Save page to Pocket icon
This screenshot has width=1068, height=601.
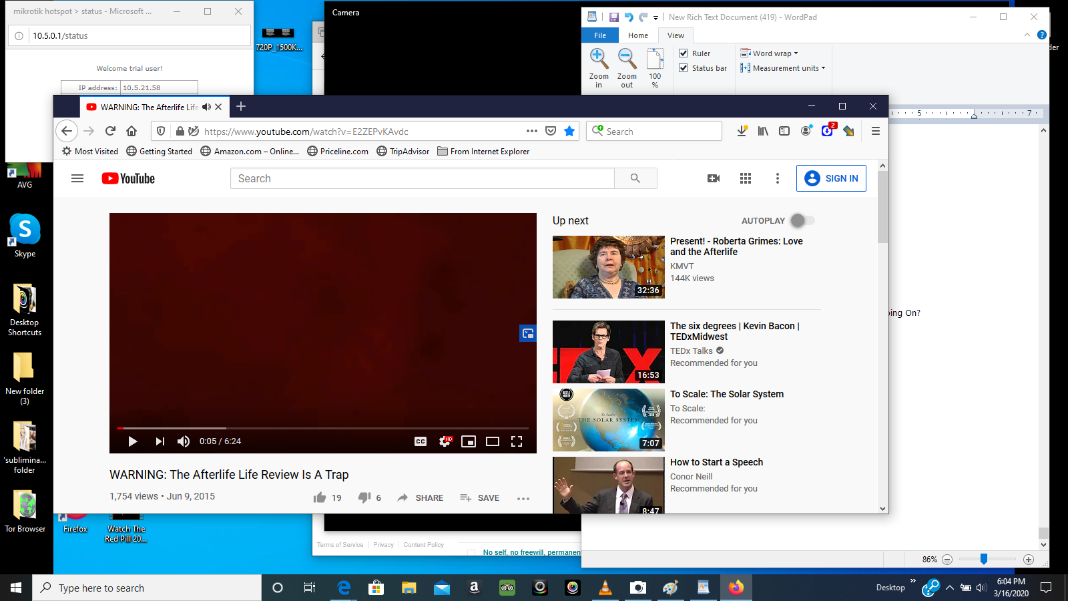pos(551,131)
